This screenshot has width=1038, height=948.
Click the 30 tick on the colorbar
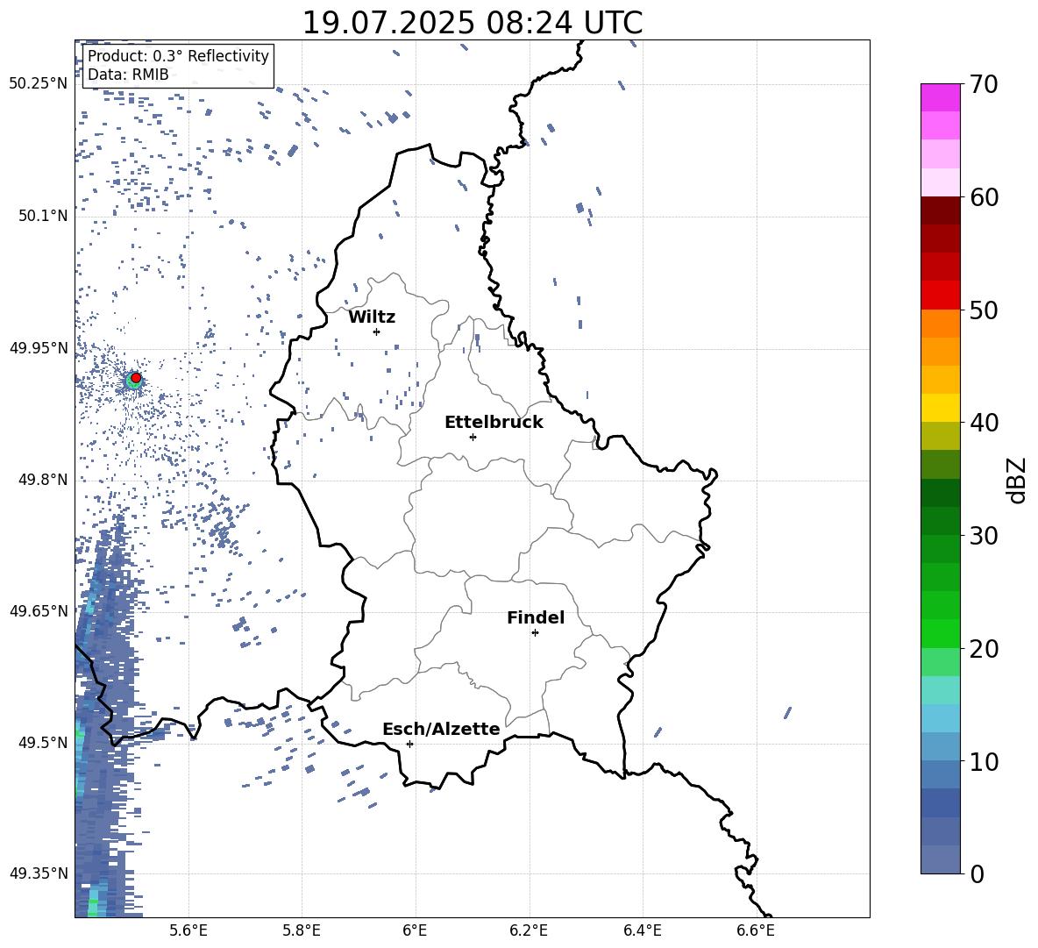click(x=983, y=536)
